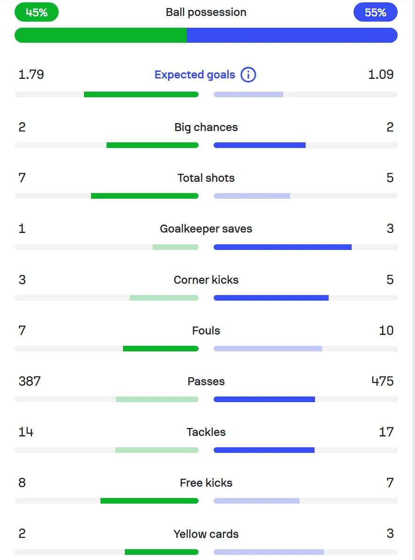The image size is (415, 560).
Task: Click the 475 passes value
Action: pyautogui.click(x=383, y=381)
